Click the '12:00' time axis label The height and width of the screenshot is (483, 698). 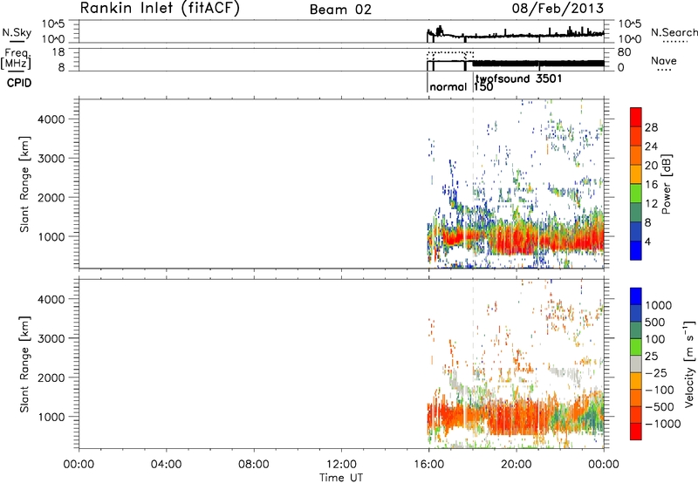(x=341, y=465)
